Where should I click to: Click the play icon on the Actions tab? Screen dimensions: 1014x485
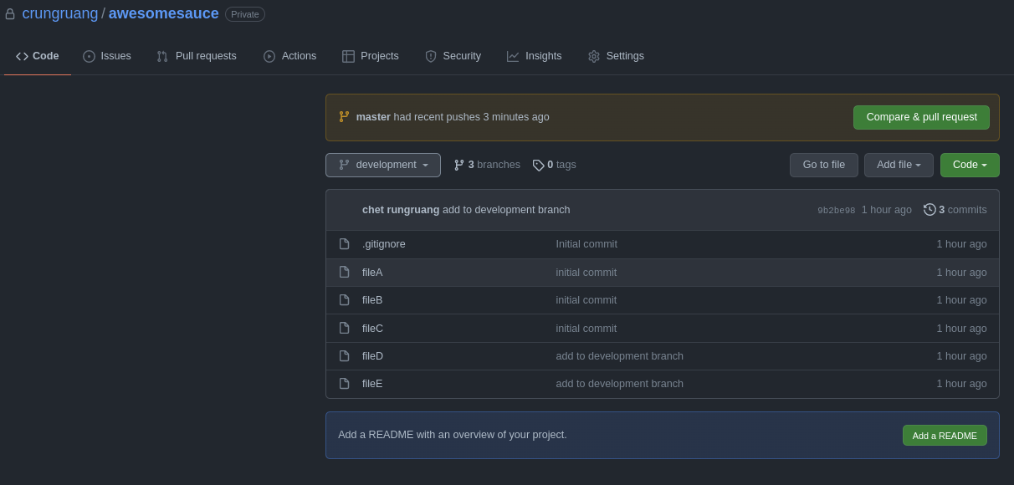click(269, 56)
